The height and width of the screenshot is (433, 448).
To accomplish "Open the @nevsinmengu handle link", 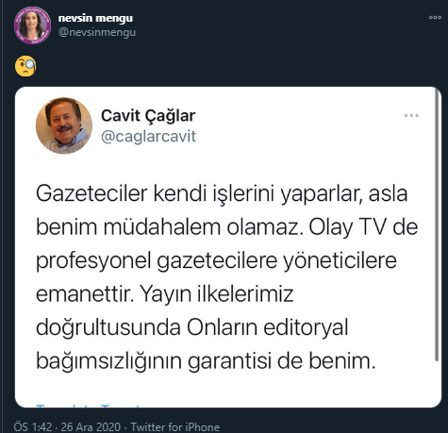I will [97, 32].
